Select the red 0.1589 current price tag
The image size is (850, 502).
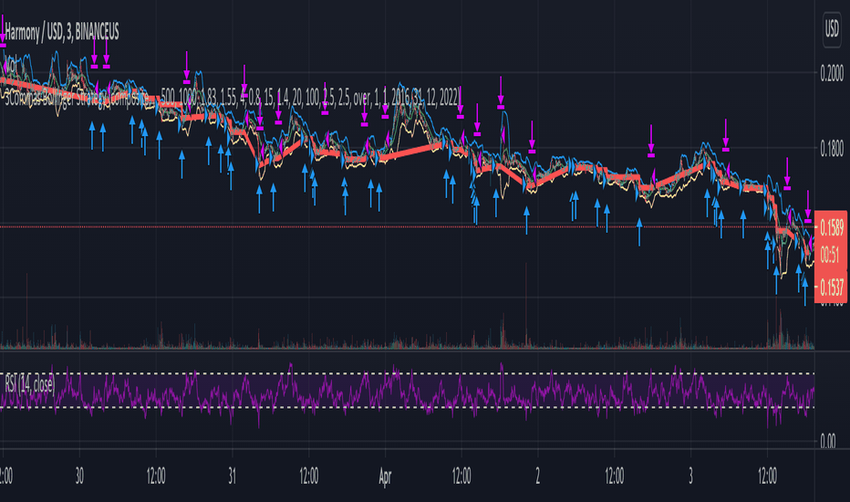[x=831, y=227]
